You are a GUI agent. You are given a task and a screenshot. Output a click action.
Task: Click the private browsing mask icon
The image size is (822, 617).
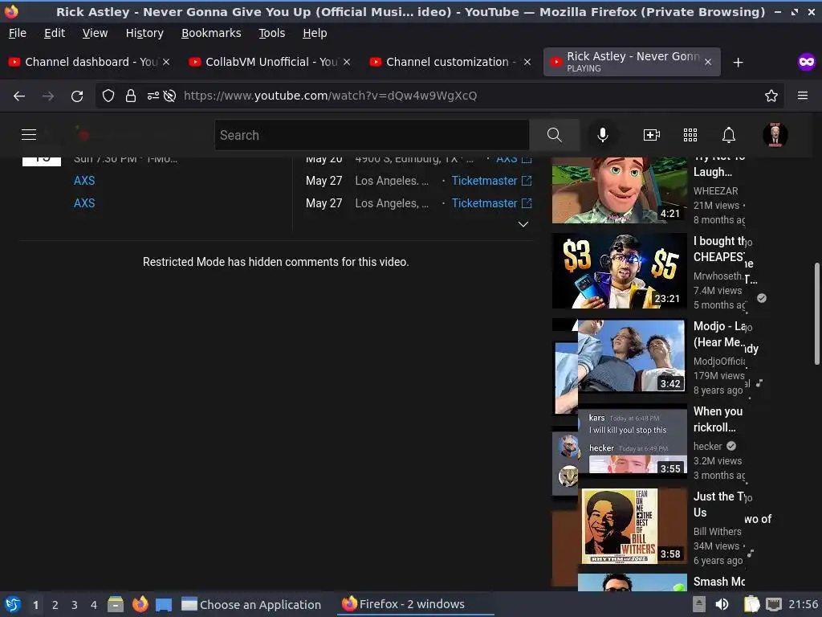806,63
